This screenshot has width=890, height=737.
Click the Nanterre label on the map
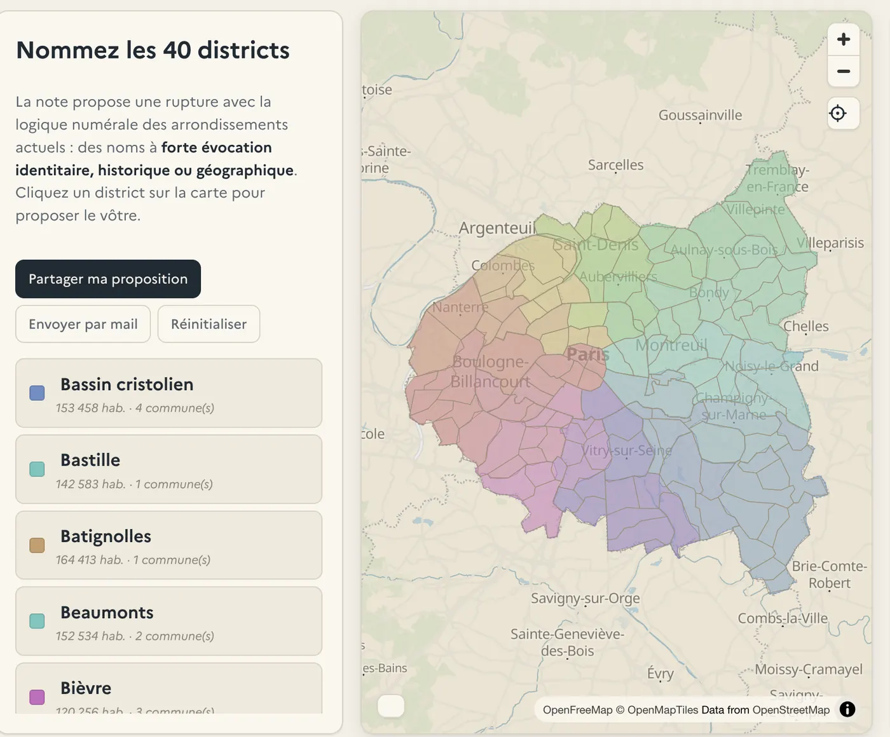click(460, 307)
